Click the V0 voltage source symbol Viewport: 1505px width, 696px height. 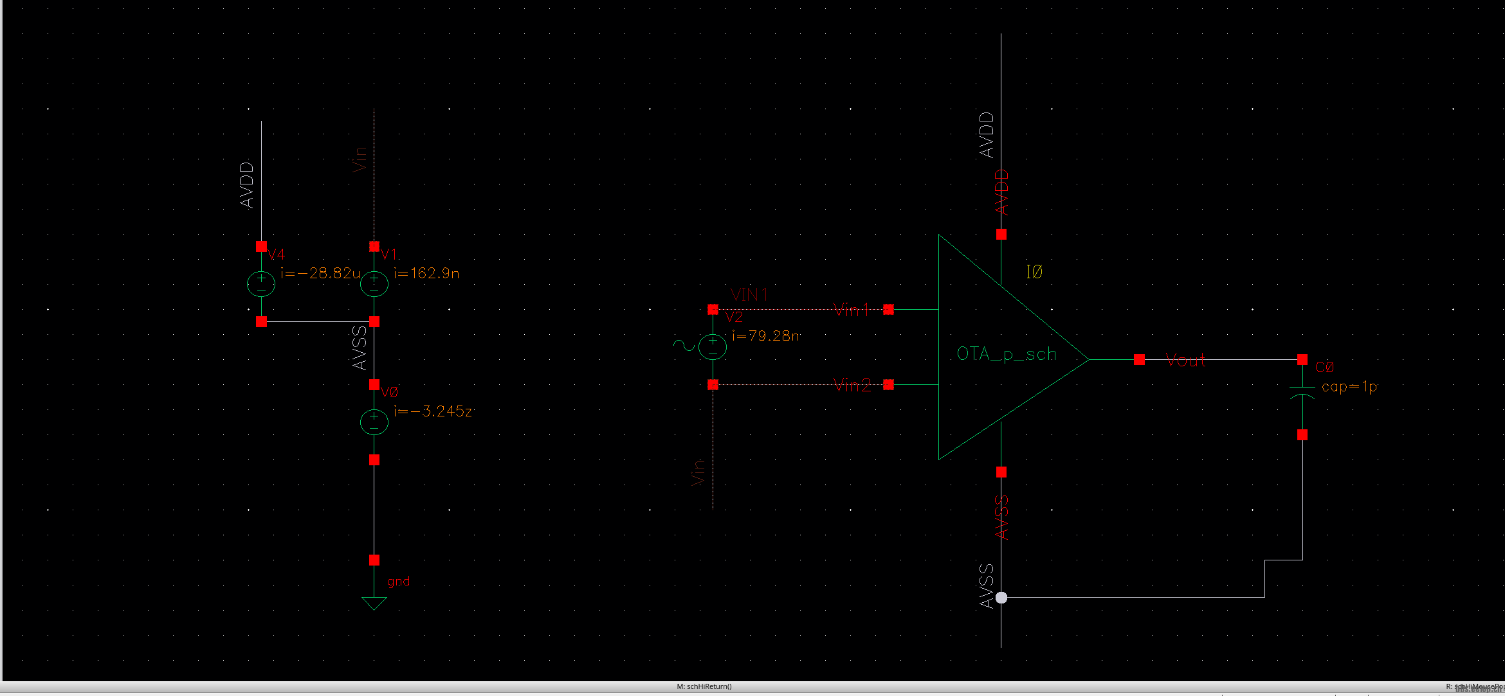374,422
